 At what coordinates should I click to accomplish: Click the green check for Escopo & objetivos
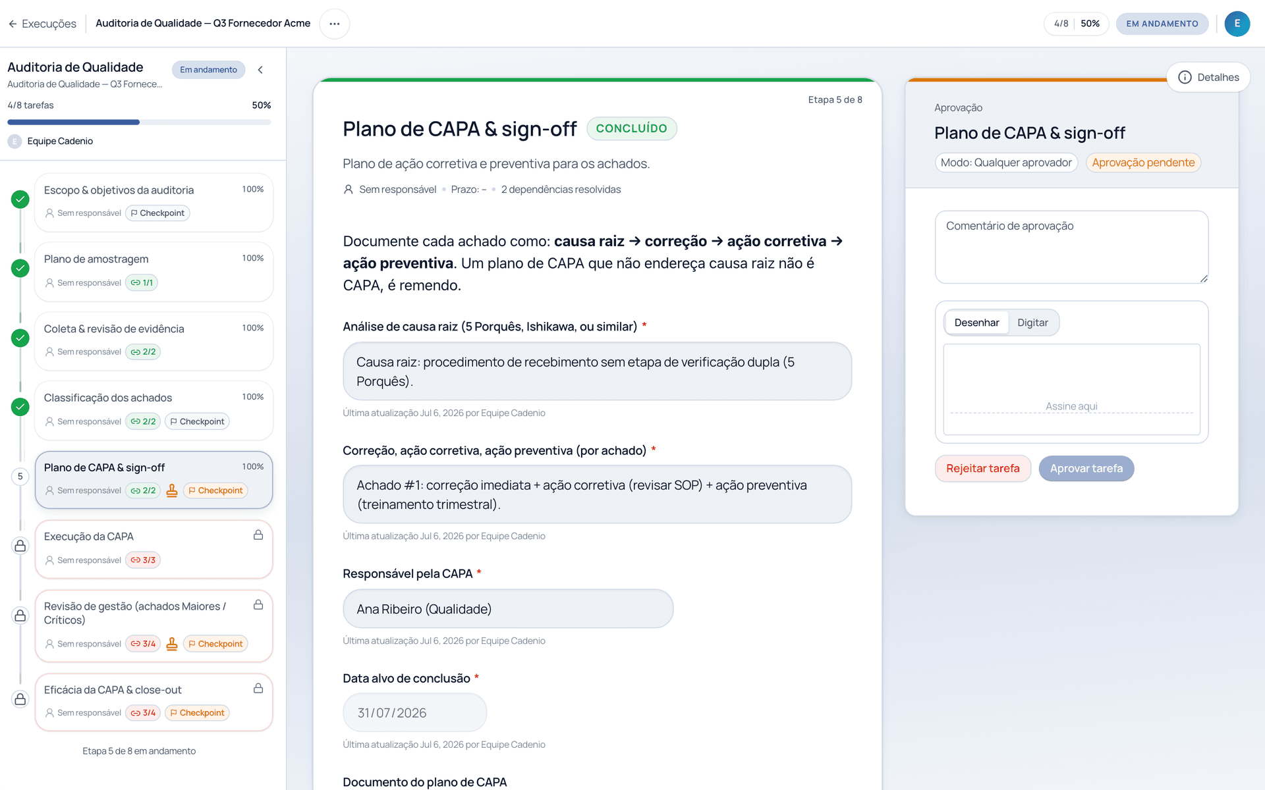20,199
